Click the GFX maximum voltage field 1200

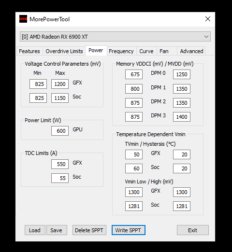click(60, 84)
